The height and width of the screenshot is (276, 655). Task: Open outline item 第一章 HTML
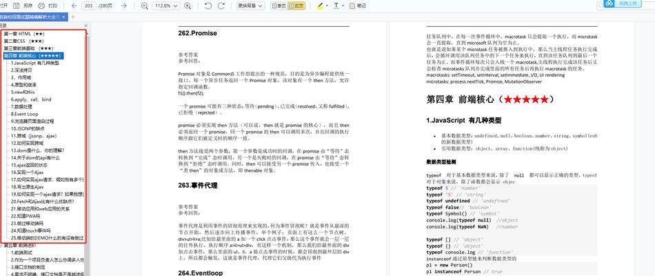click(x=24, y=33)
